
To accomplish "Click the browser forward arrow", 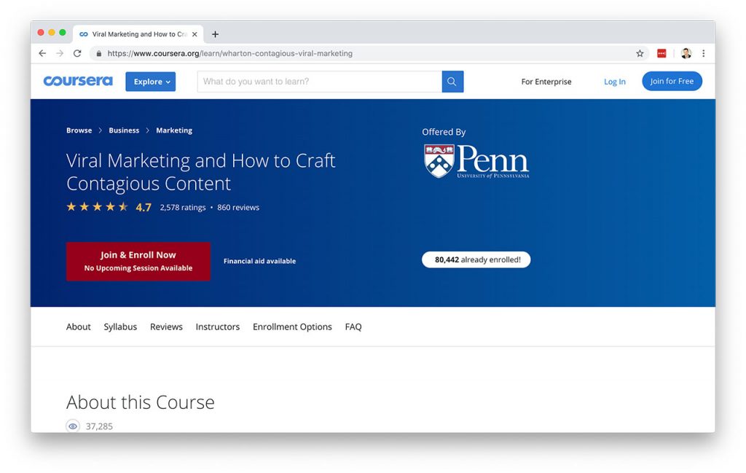I will pos(60,53).
